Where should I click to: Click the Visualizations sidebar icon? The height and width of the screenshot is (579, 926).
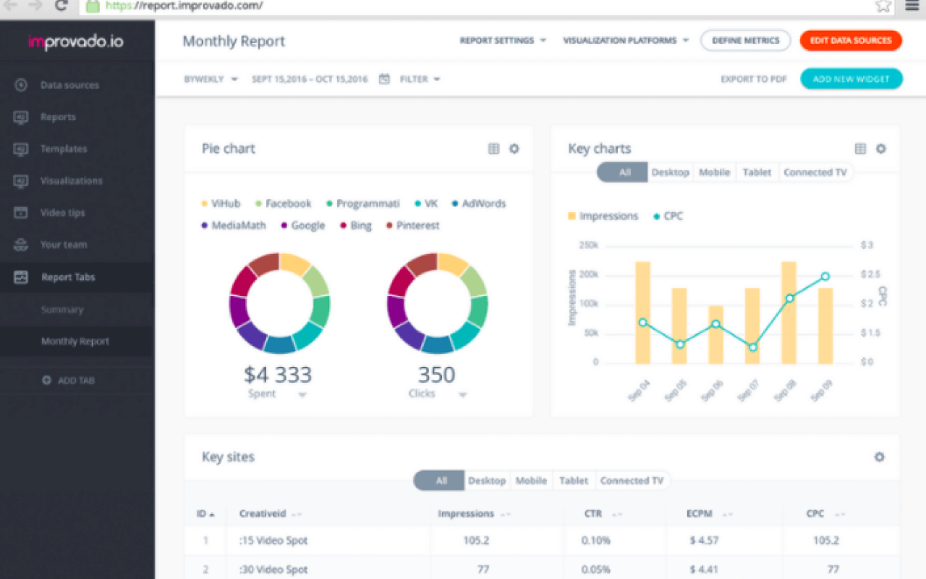(x=21, y=180)
